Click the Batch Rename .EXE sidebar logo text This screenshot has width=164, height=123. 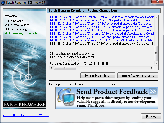[24, 104]
